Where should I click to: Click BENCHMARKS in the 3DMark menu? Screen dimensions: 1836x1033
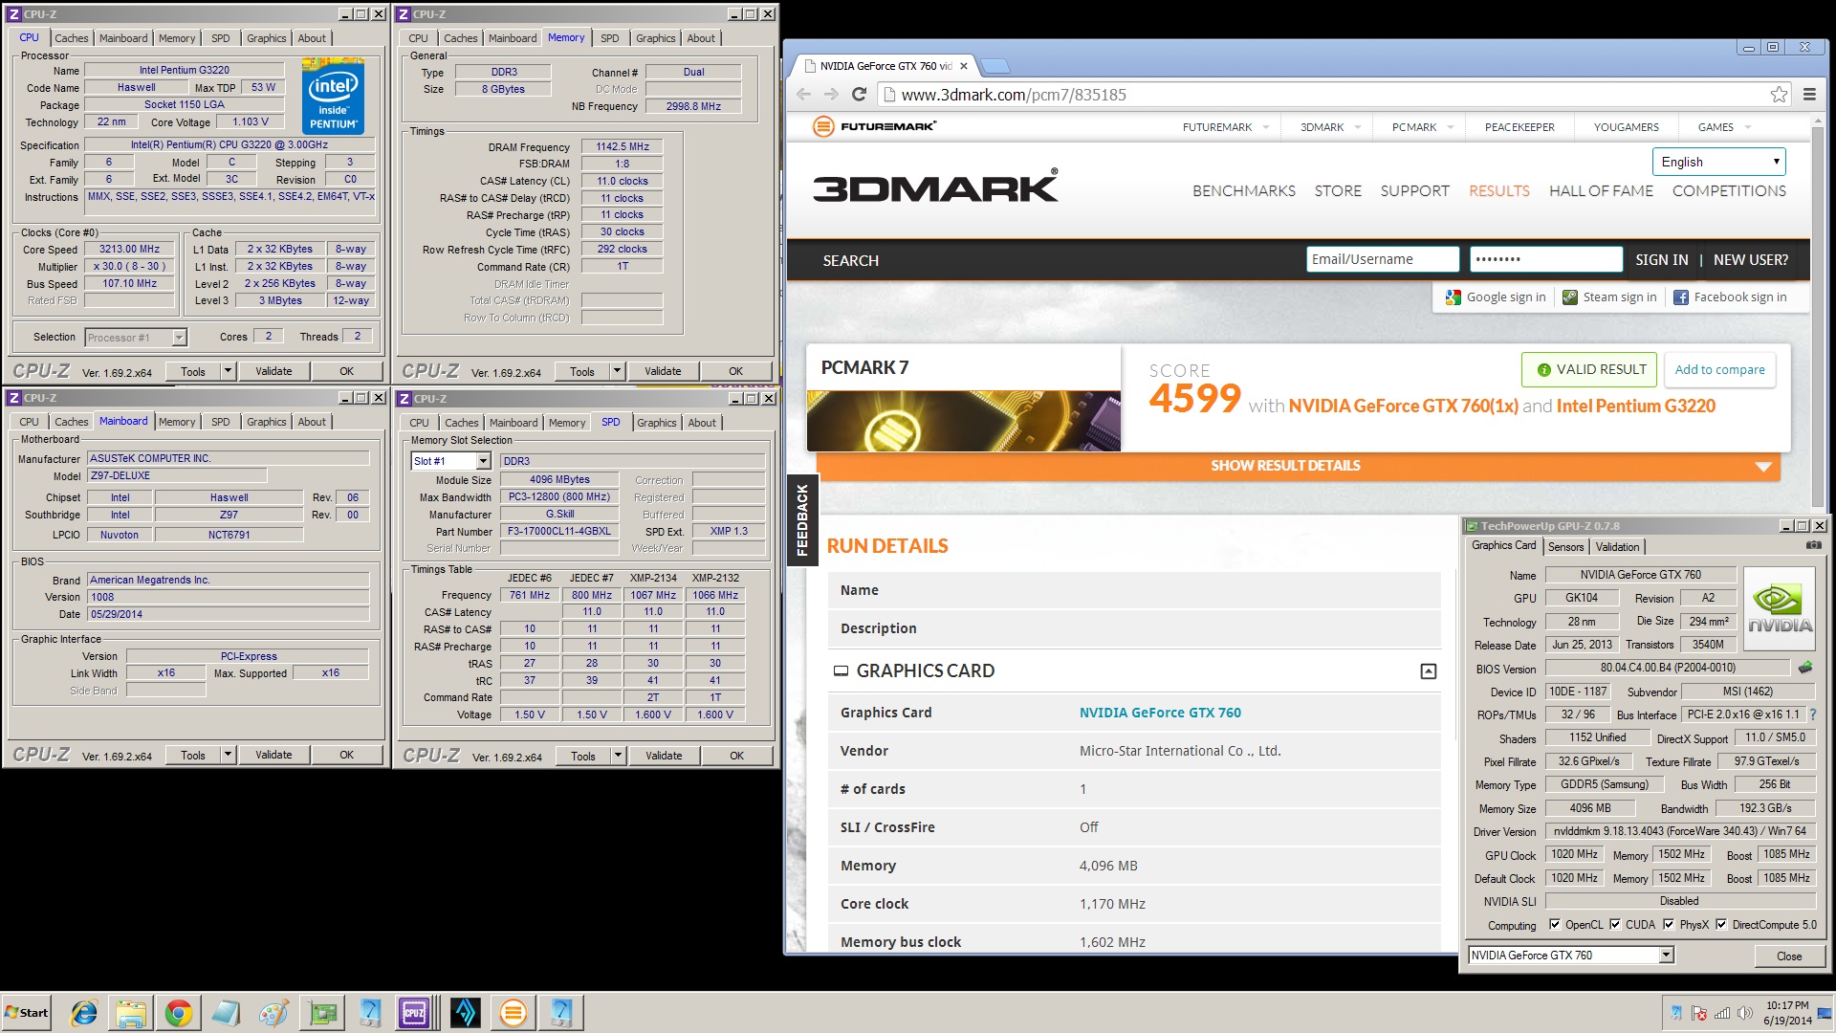point(1243,190)
